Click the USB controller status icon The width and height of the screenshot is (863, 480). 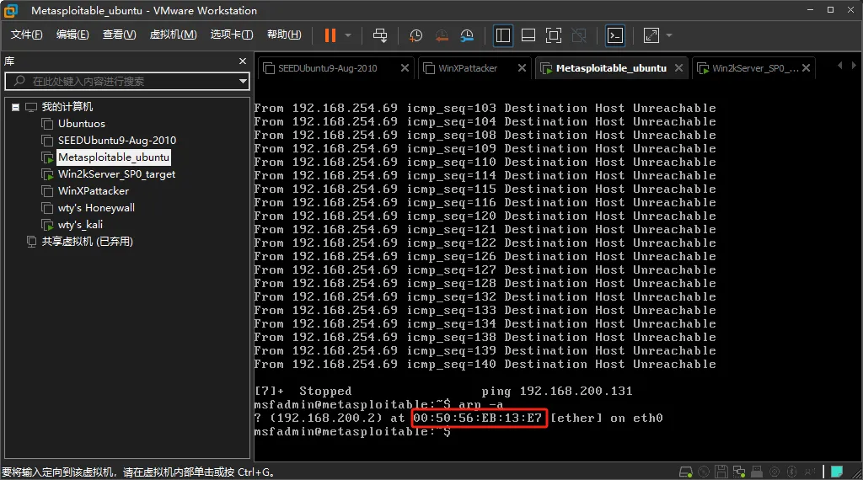757,472
